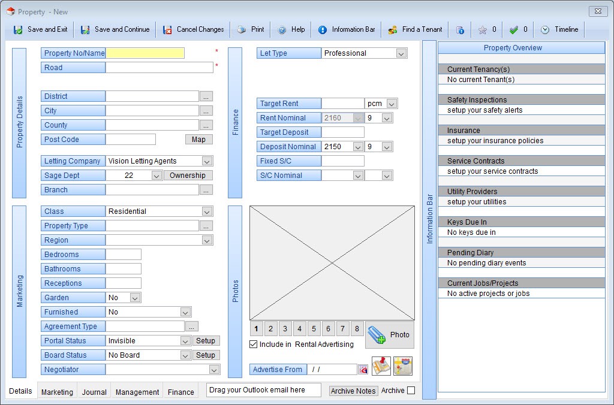
Task: Click the green checkmark tasks icon
Action: coord(513,30)
